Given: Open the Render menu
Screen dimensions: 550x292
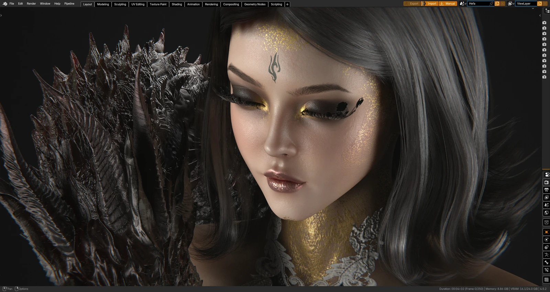Looking at the screenshot, I should [x=31, y=4].
